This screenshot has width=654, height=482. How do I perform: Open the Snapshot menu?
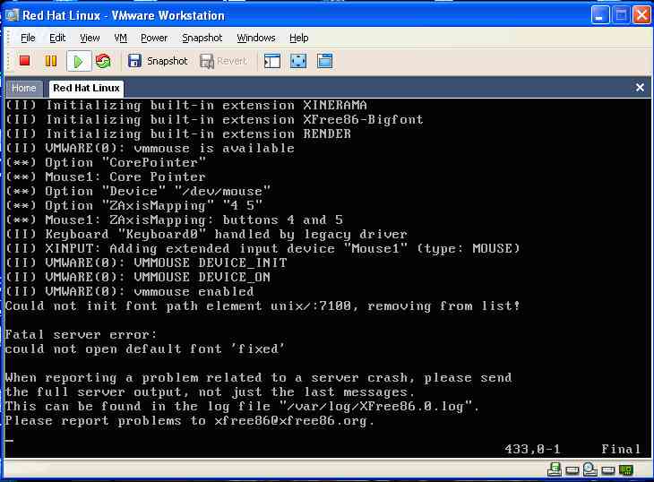(202, 38)
